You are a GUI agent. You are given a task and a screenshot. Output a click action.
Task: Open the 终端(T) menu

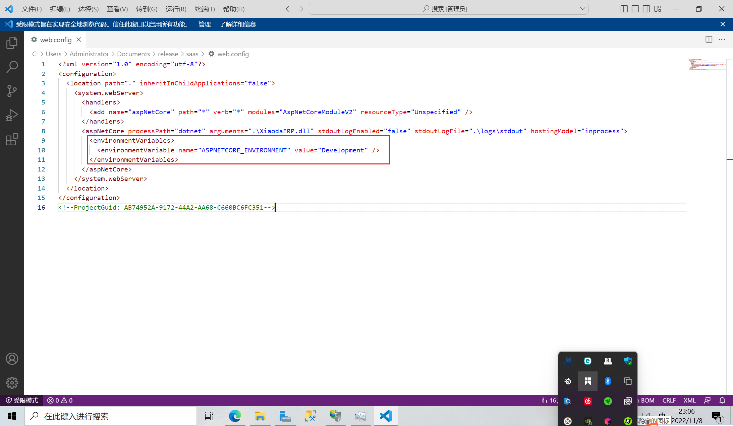(205, 9)
